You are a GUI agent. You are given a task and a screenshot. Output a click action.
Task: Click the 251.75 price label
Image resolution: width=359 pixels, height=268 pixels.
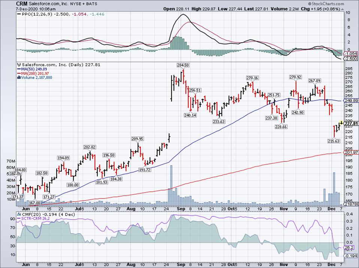[274, 95]
